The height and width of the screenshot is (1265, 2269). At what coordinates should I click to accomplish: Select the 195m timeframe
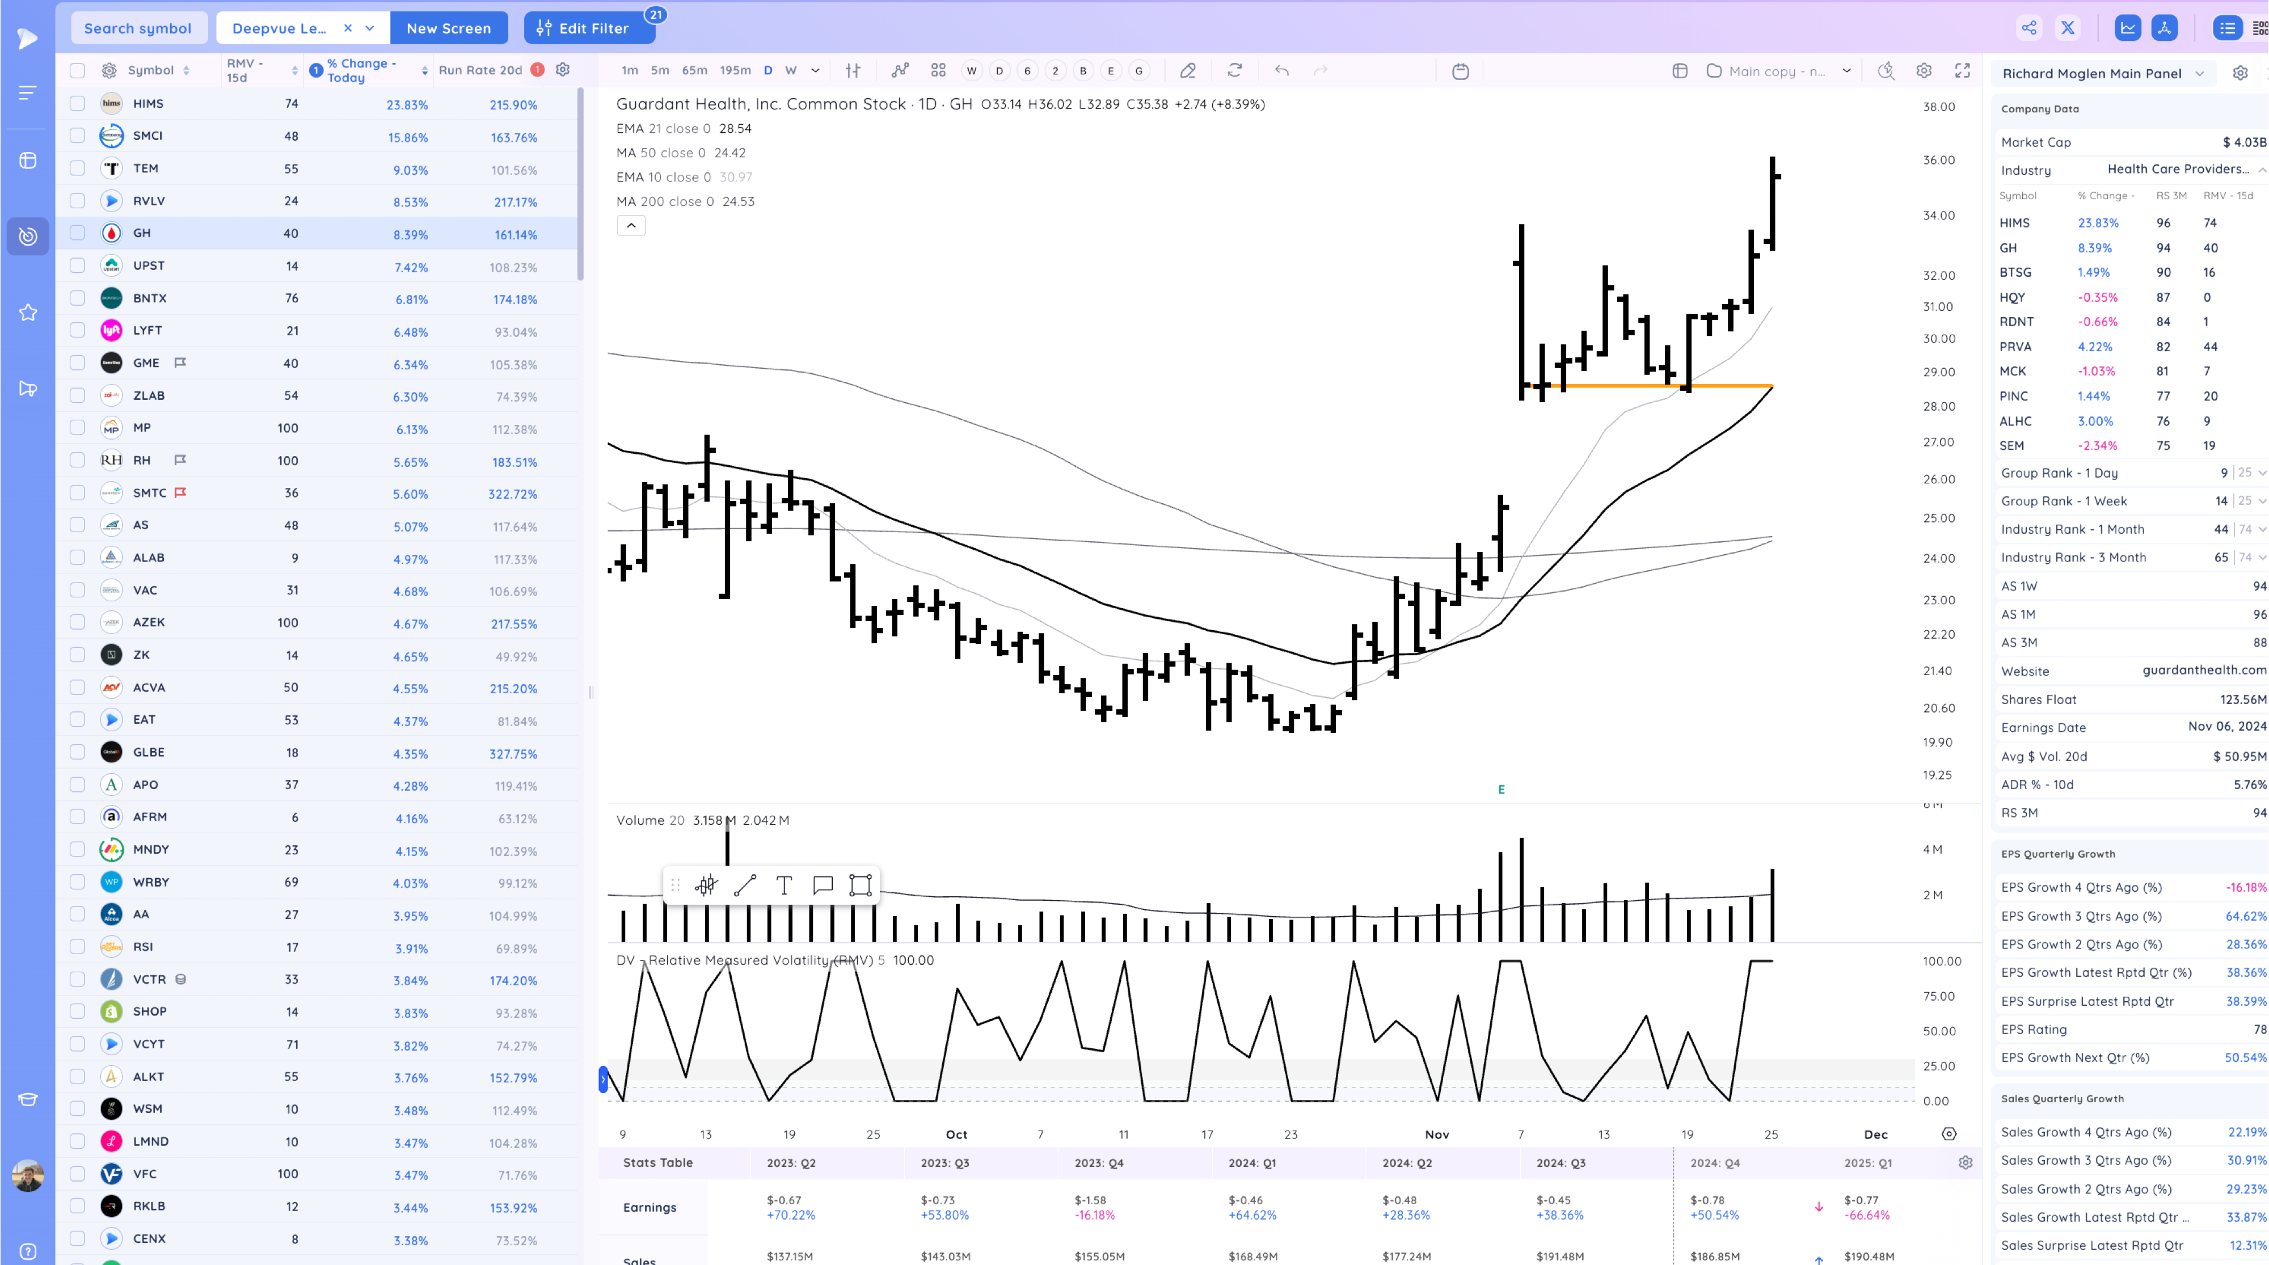click(735, 70)
